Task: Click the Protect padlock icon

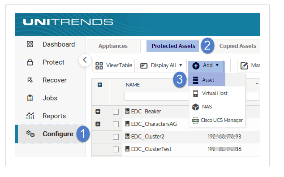Action: pyautogui.click(x=30, y=62)
